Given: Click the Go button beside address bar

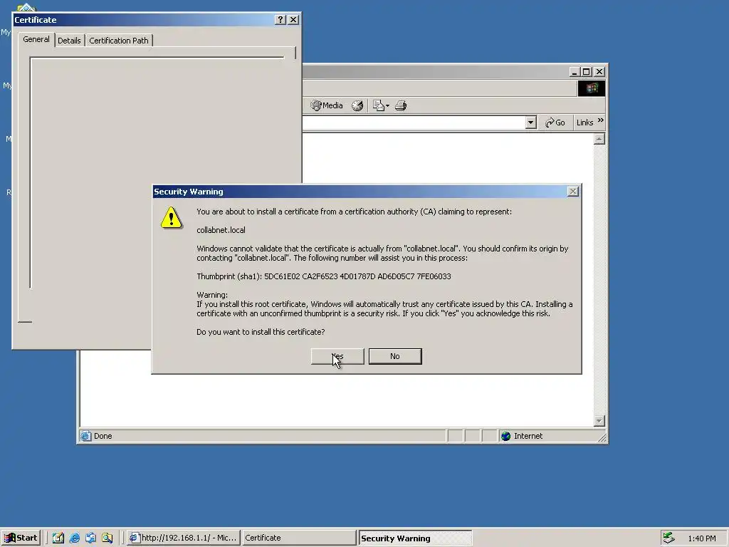Looking at the screenshot, I should pyautogui.click(x=555, y=123).
